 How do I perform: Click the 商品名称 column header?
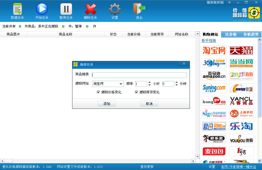click(66, 34)
